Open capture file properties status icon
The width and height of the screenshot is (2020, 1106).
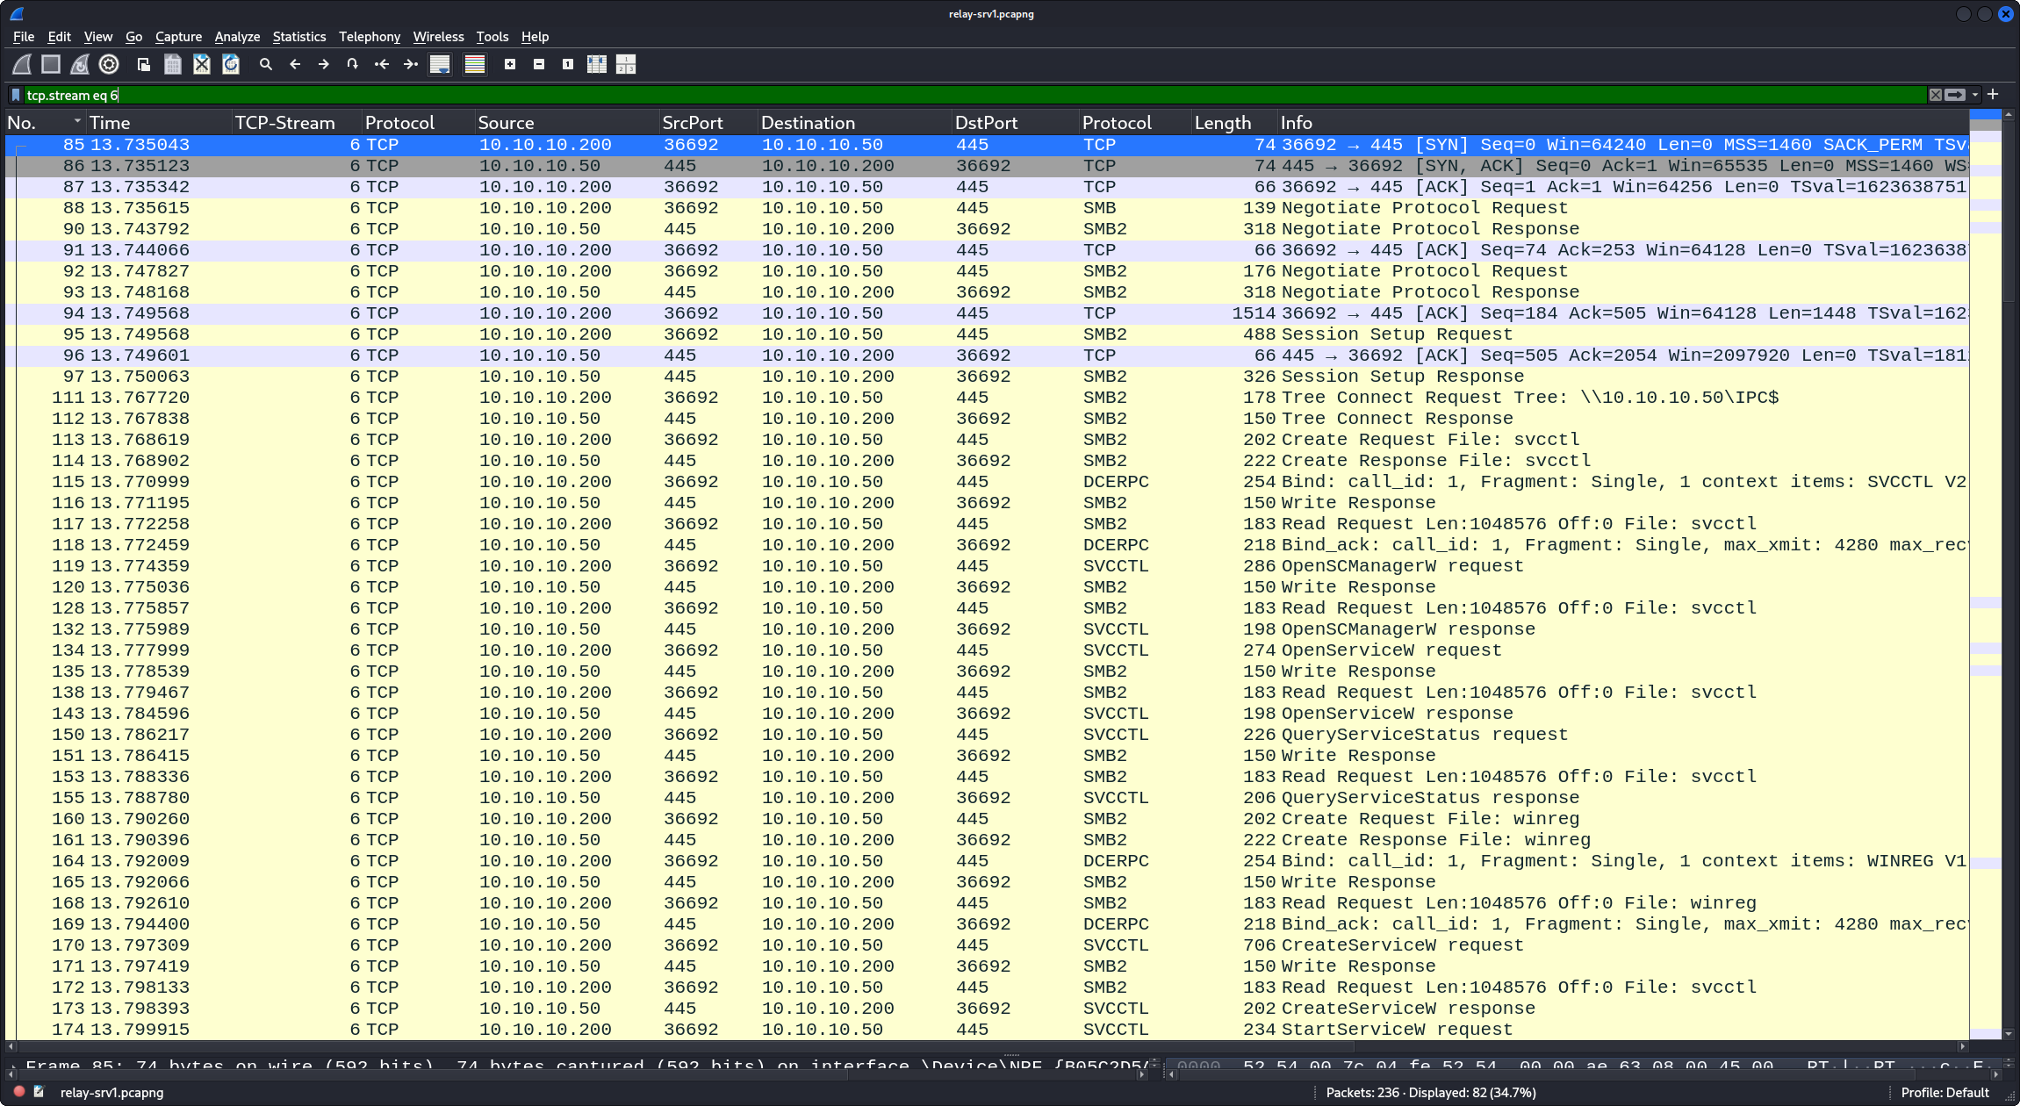tap(39, 1092)
